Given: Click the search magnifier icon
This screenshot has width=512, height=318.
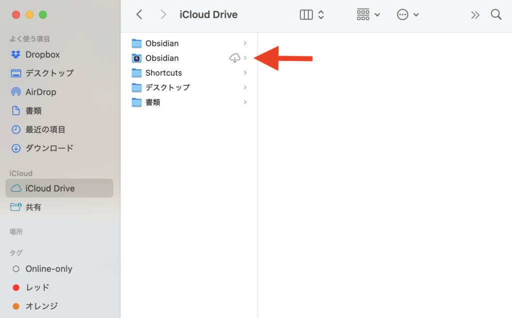Looking at the screenshot, I should (x=496, y=14).
